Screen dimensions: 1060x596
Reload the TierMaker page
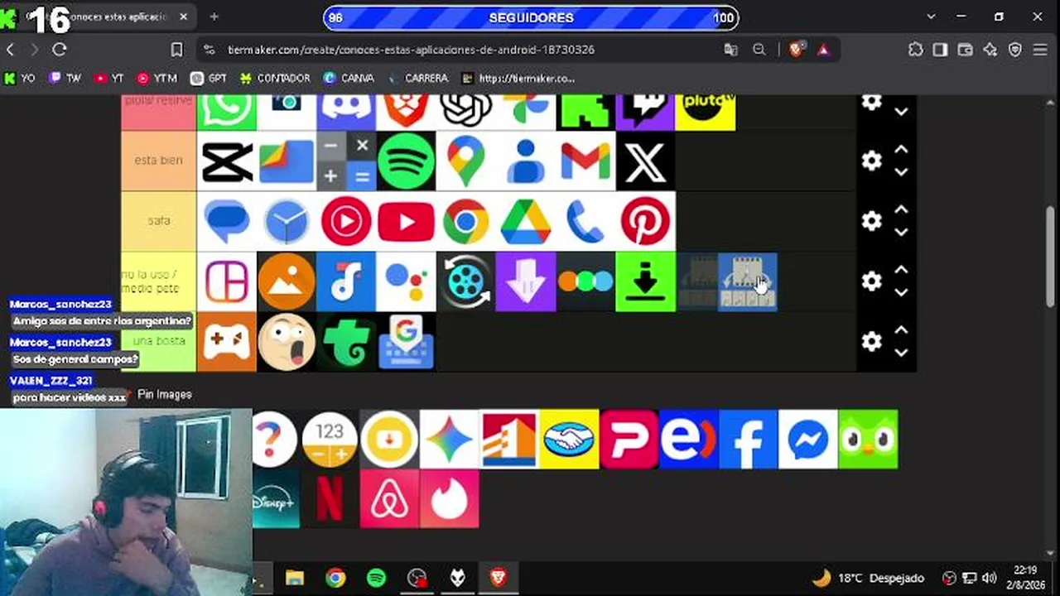[x=60, y=50]
